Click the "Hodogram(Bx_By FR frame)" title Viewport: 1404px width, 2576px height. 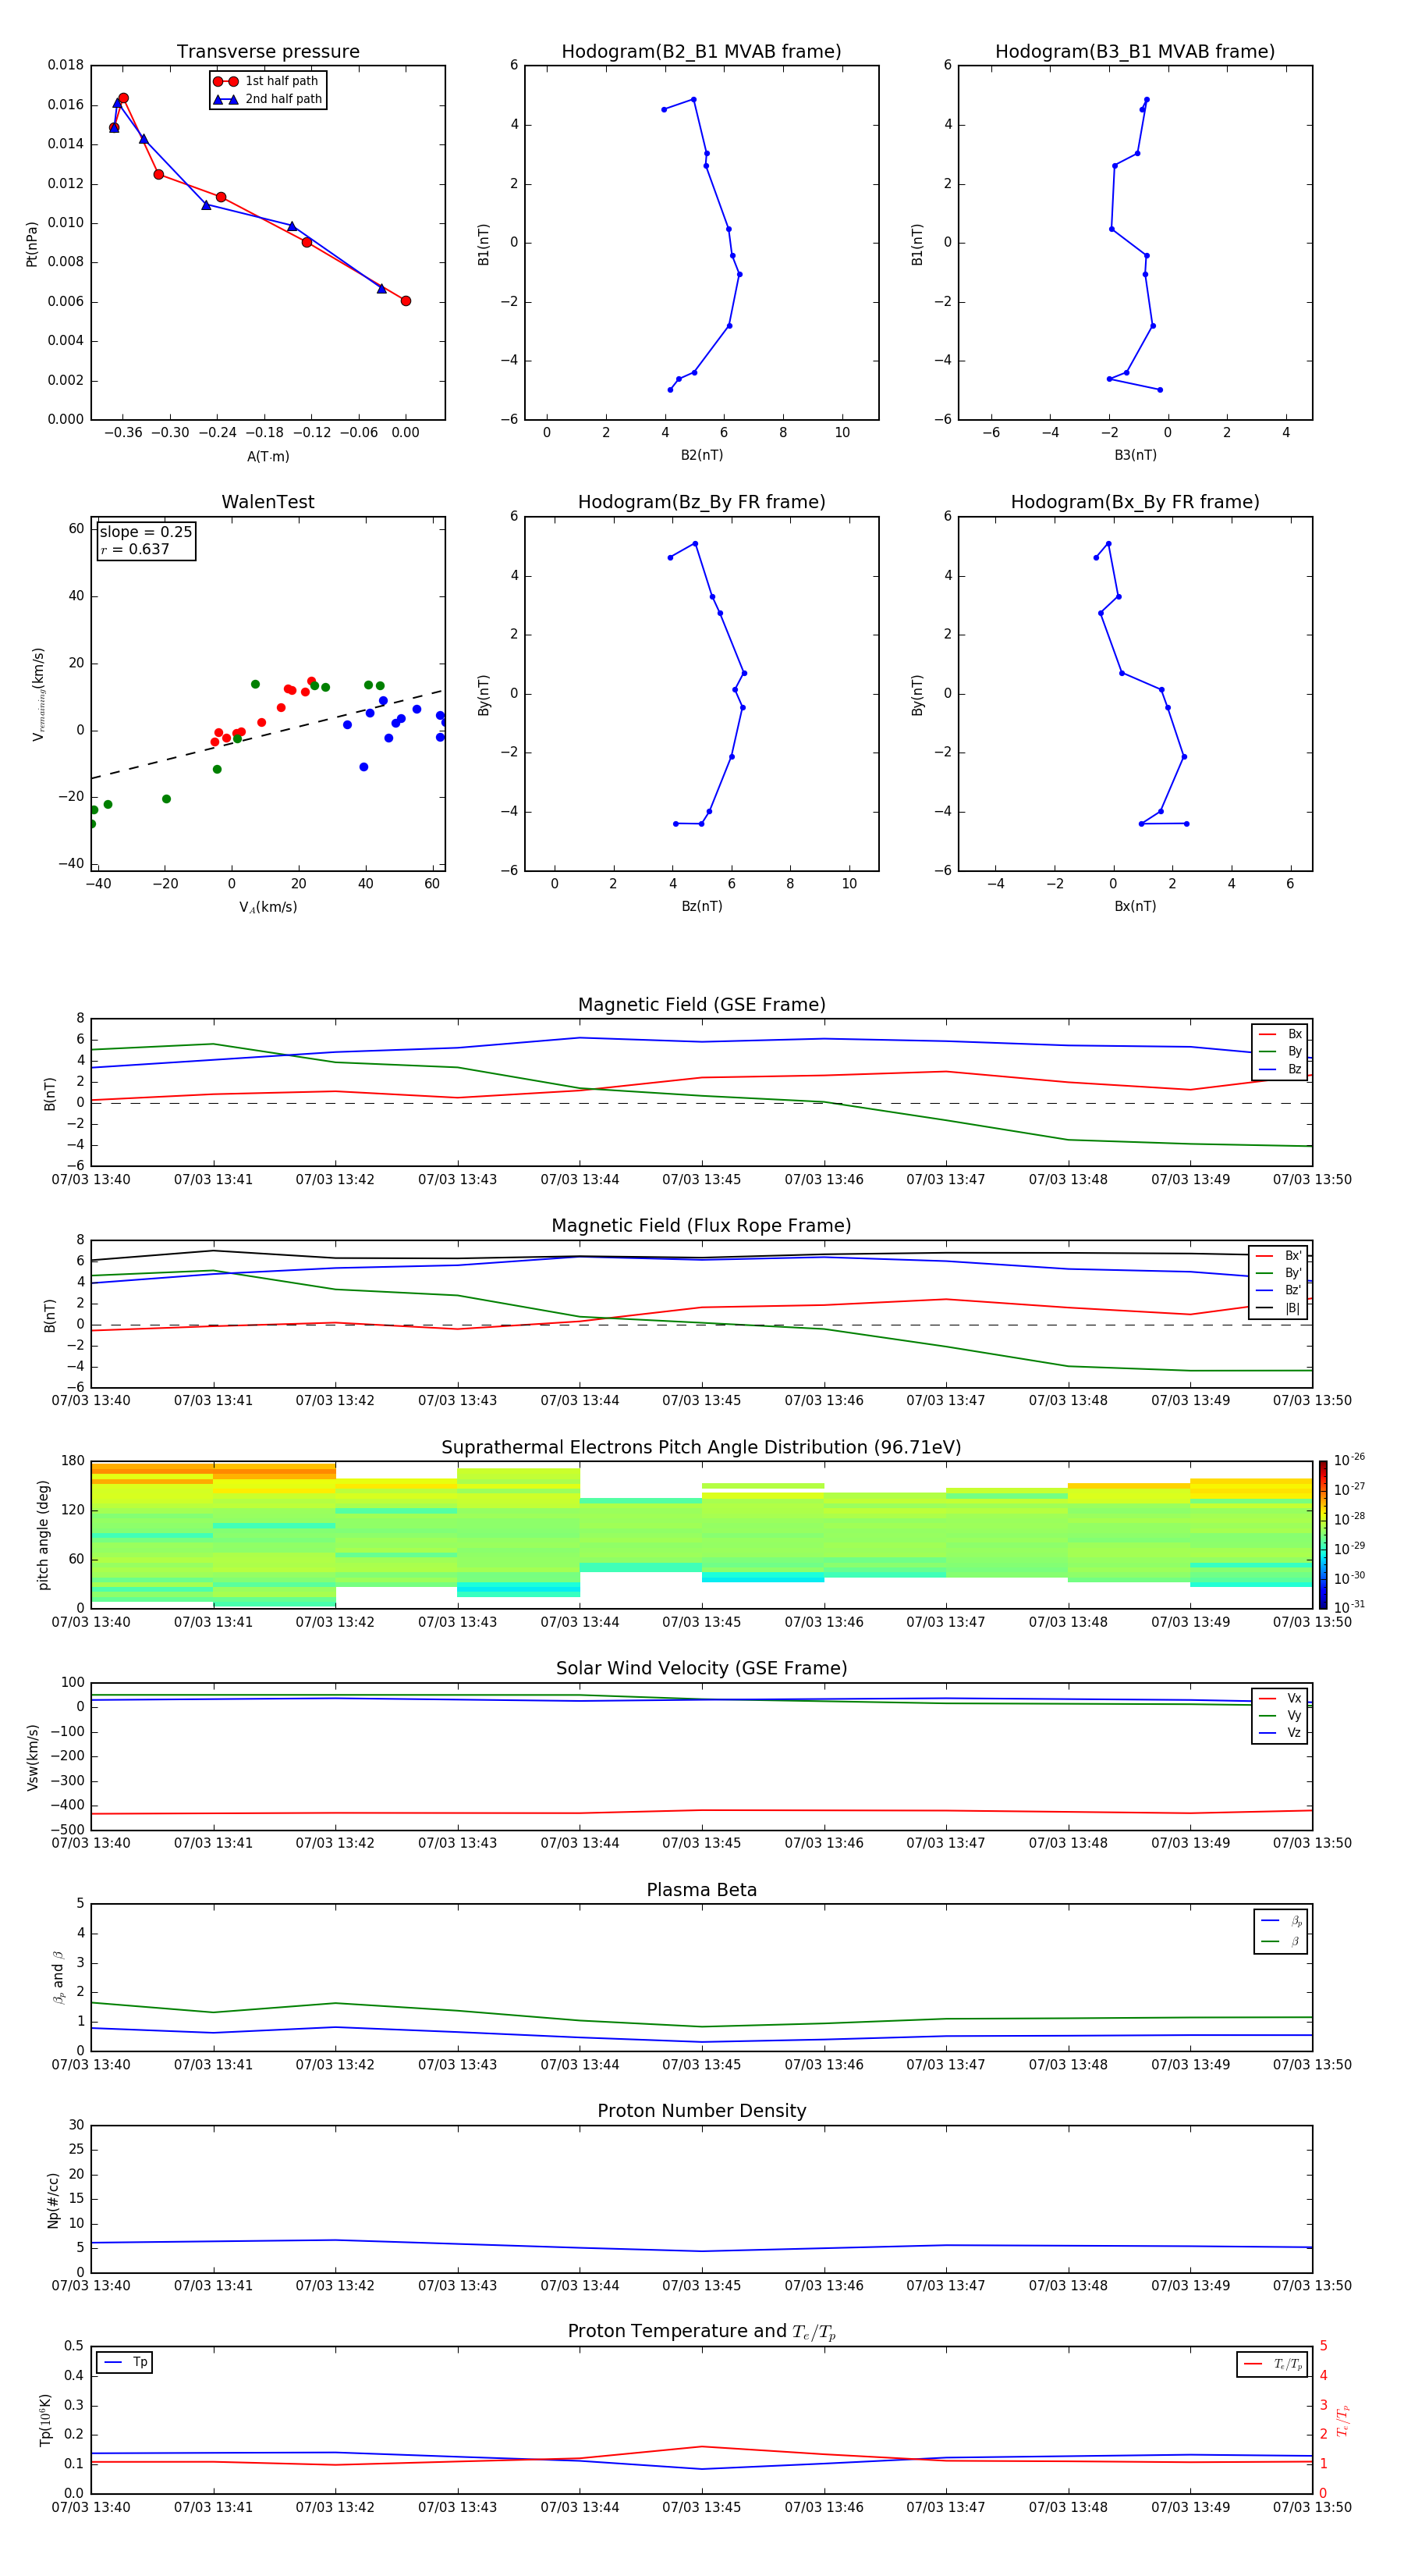1135,502
